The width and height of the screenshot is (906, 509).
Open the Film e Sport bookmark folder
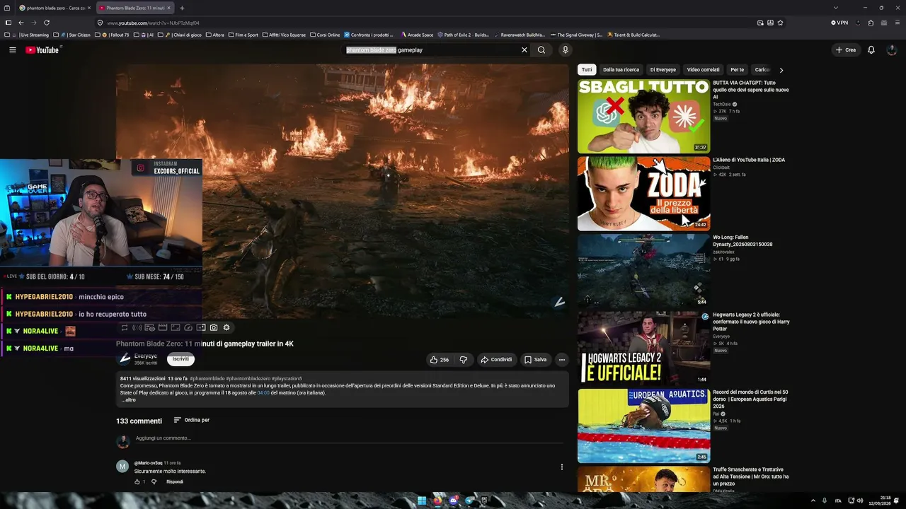tap(243, 35)
